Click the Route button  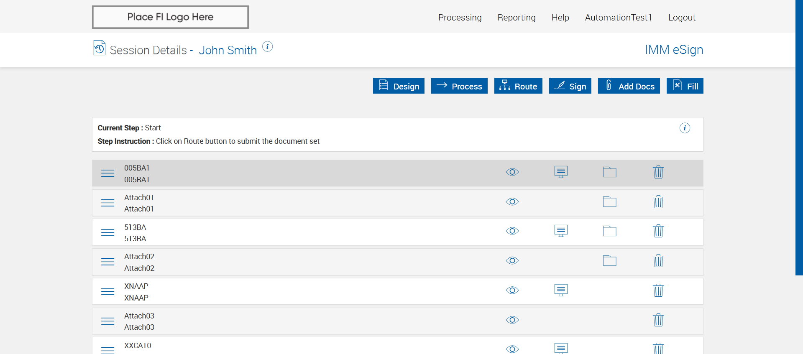click(518, 86)
